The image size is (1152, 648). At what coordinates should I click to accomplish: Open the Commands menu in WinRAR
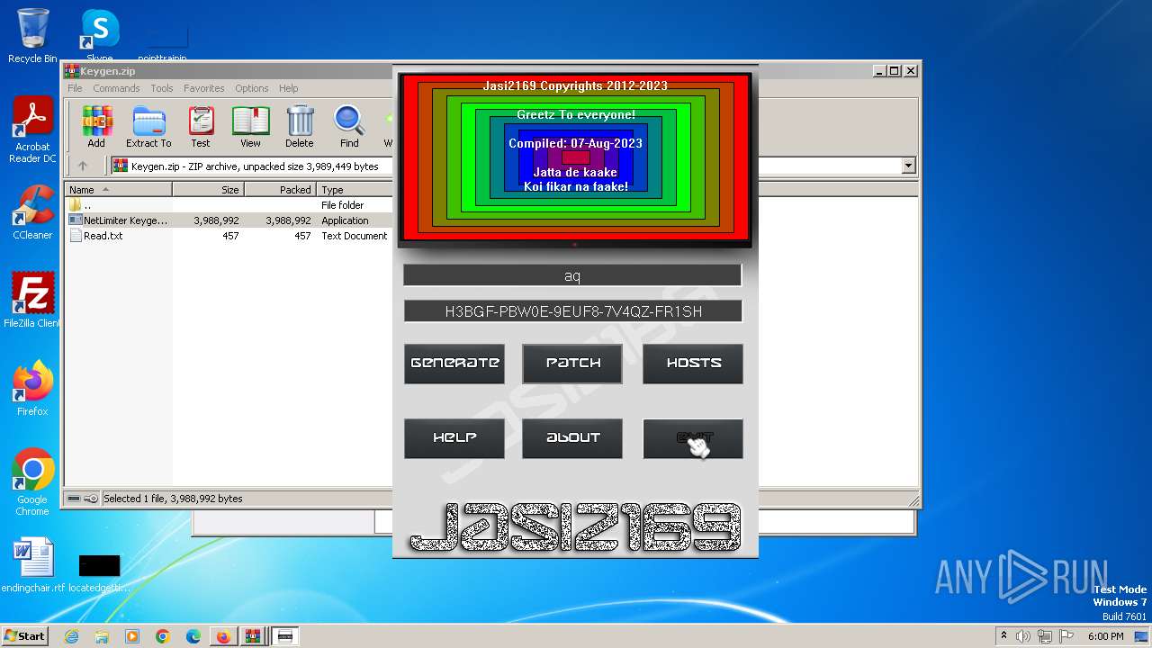(116, 88)
